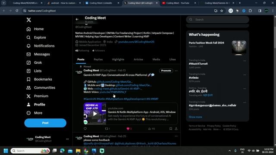The image size is (276, 155).
Task: Open account options next to Coding Meet
Action: pyautogui.click(x=67, y=139)
